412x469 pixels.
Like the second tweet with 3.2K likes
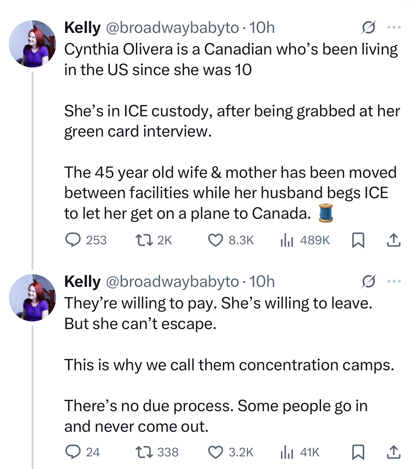[216, 452]
